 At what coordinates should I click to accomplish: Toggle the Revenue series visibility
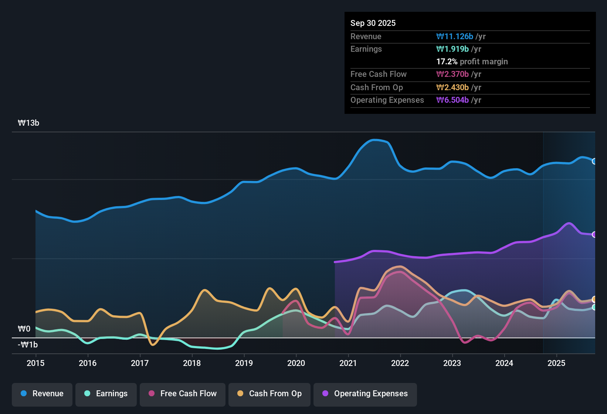point(42,394)
